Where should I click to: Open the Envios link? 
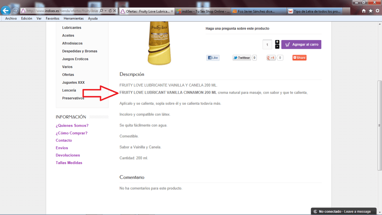(x=61, y=148)
